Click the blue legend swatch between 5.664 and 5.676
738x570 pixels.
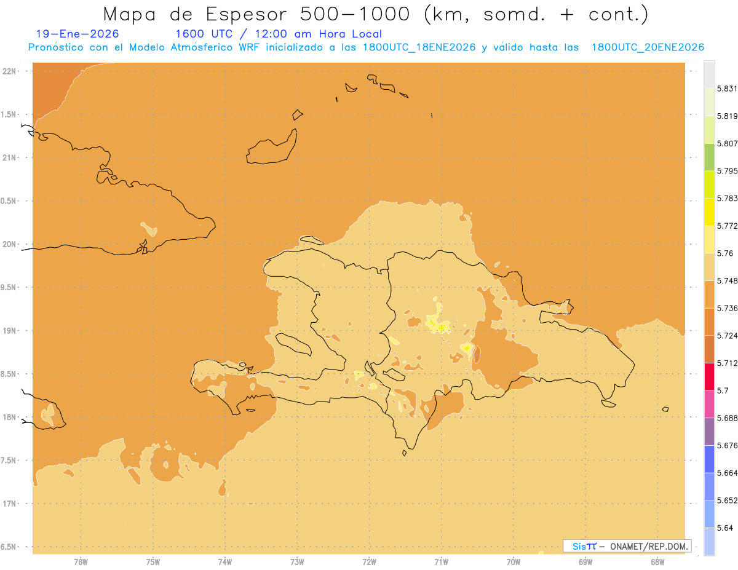point(709,459)
